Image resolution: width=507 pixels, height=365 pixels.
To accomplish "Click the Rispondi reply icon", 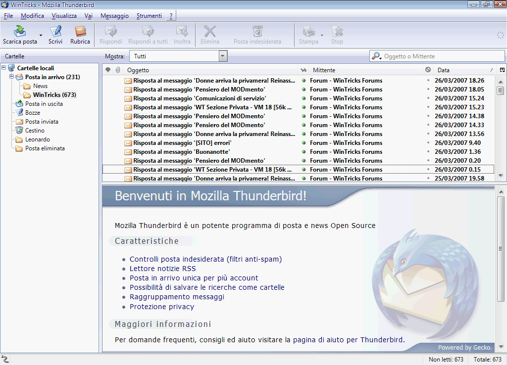I will click(x=110, y=31).
